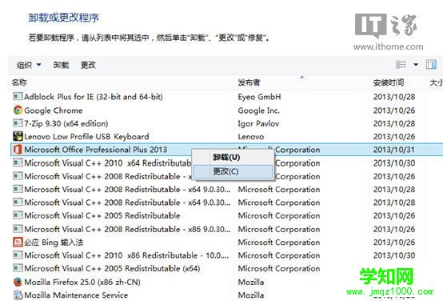Select Microsoft Visual C++ 2005 Redistributable (x64)
The image size is (443, 301).
(112, 268)
